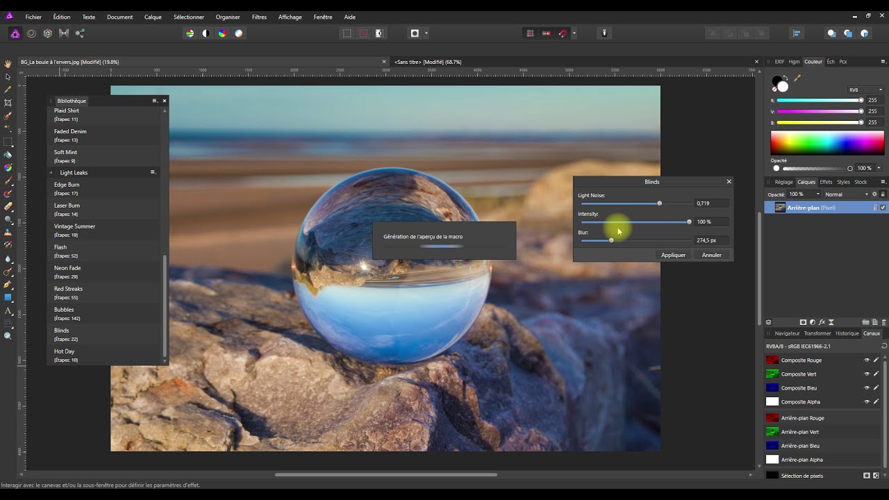Select the Vintage Summer macro

tap(104, 230)
